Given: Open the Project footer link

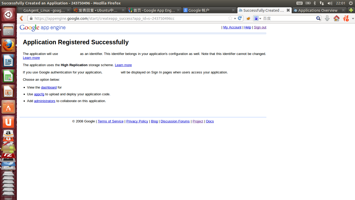Looking at the screenshot, I should point(198,121).
